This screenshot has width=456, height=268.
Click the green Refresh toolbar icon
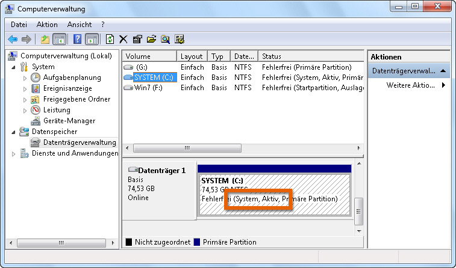coord(110,39)
